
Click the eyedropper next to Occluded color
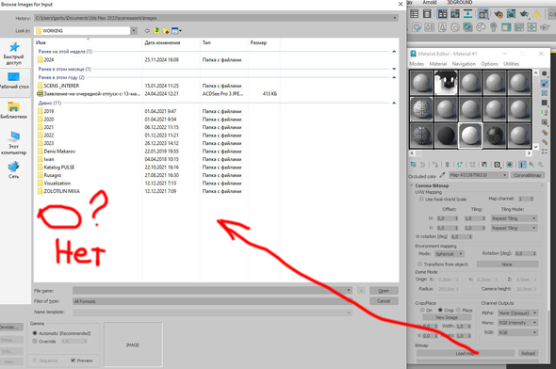tap(442, 175)
